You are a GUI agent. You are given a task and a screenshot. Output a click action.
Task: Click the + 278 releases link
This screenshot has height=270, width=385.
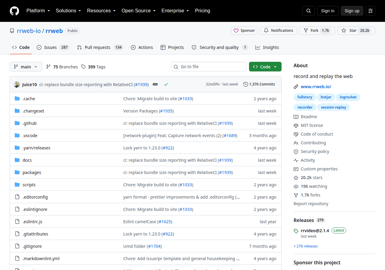coord(306,246)
